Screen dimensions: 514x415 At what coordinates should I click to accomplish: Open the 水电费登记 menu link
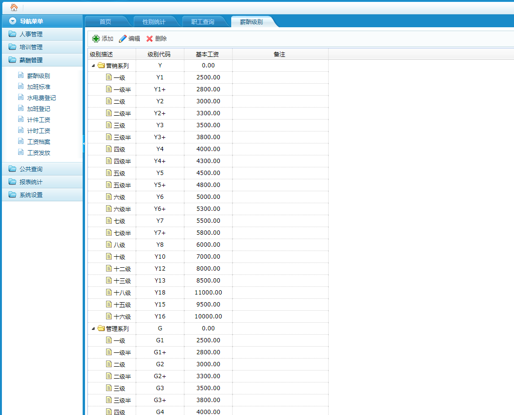point(42,98)
